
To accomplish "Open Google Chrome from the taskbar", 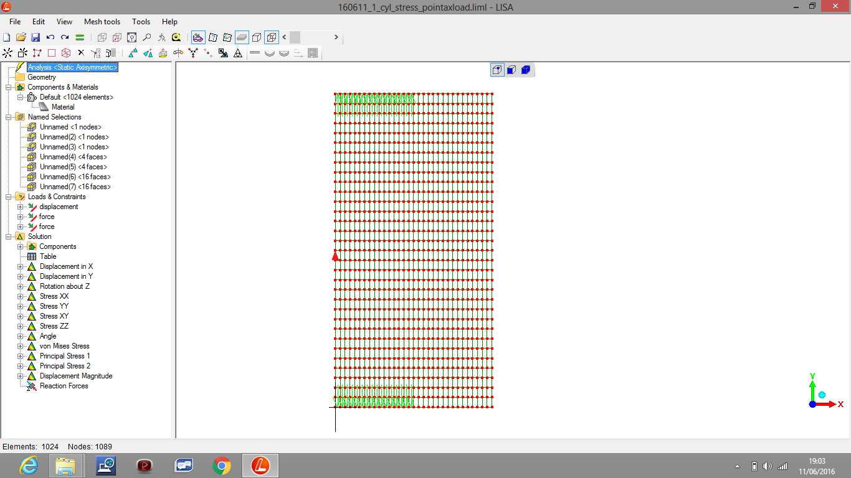I will [x=221, y=465].
